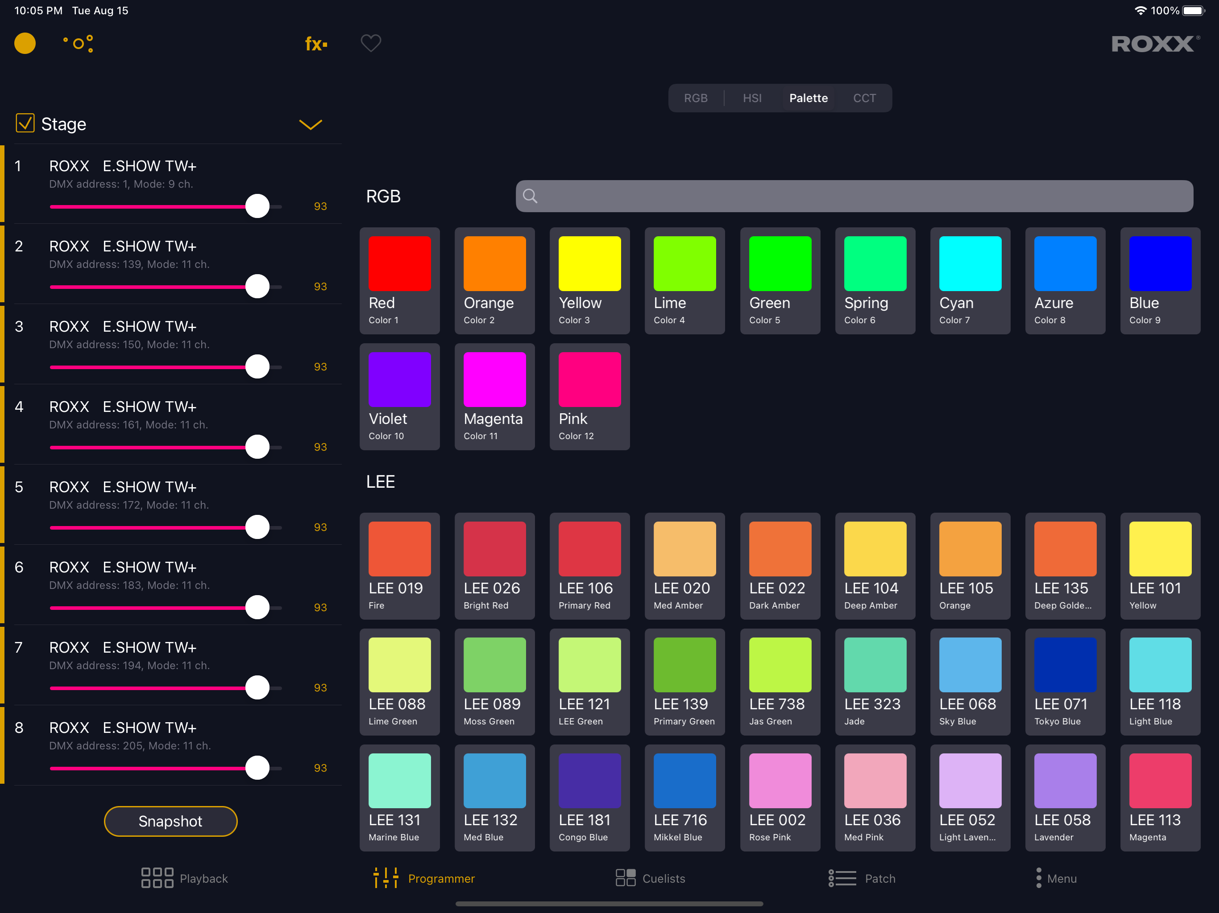Pick the Lime Color 4 swatch
Image resolution: width=1219 pixels, height=913 pixels.
[x=684, y=281]
